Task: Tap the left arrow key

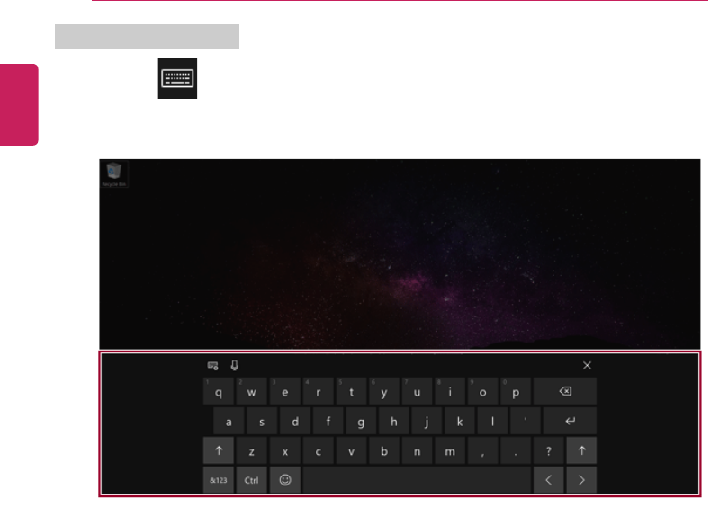Action: (x=549, y=480)
